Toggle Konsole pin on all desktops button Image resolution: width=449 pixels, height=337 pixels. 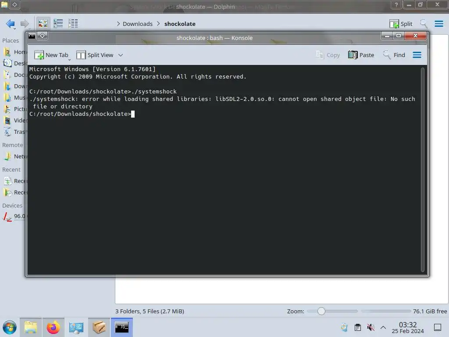tap(43, 36)
